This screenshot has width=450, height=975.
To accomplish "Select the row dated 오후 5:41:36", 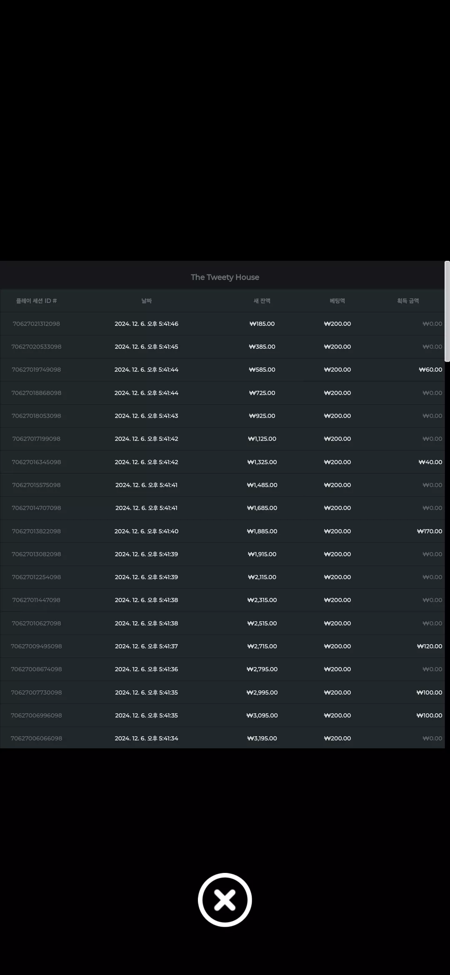I will pyautogui.click(x=222, y=669).
